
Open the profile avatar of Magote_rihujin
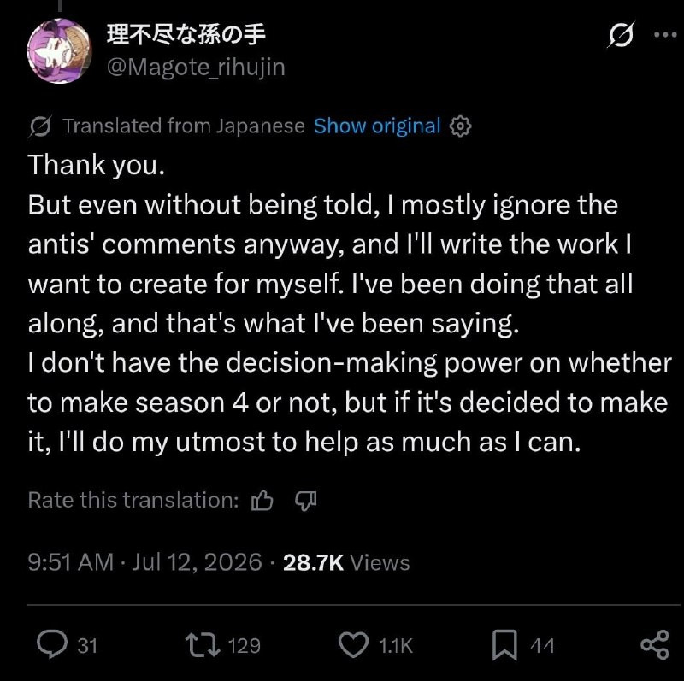[59, 50]
